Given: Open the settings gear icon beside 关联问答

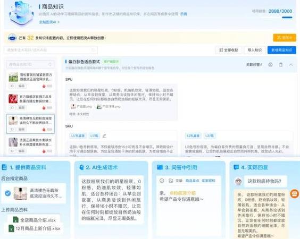Looking at the screenshot, I should pos(270,65).
